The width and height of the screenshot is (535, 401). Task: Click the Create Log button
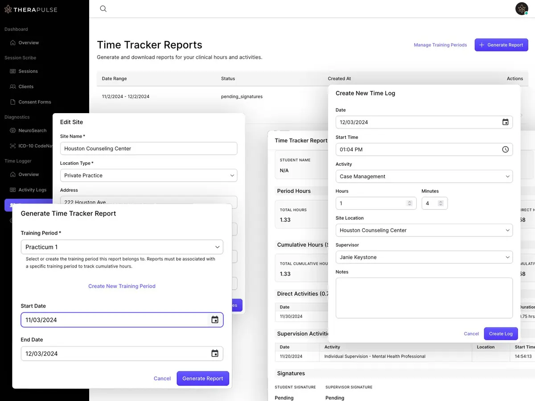501,334
